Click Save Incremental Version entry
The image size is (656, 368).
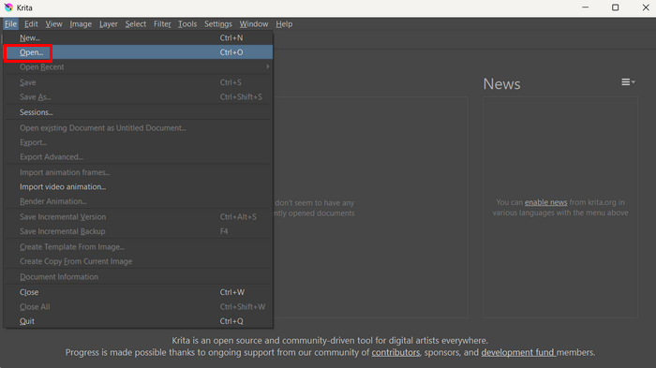[138, 216]
